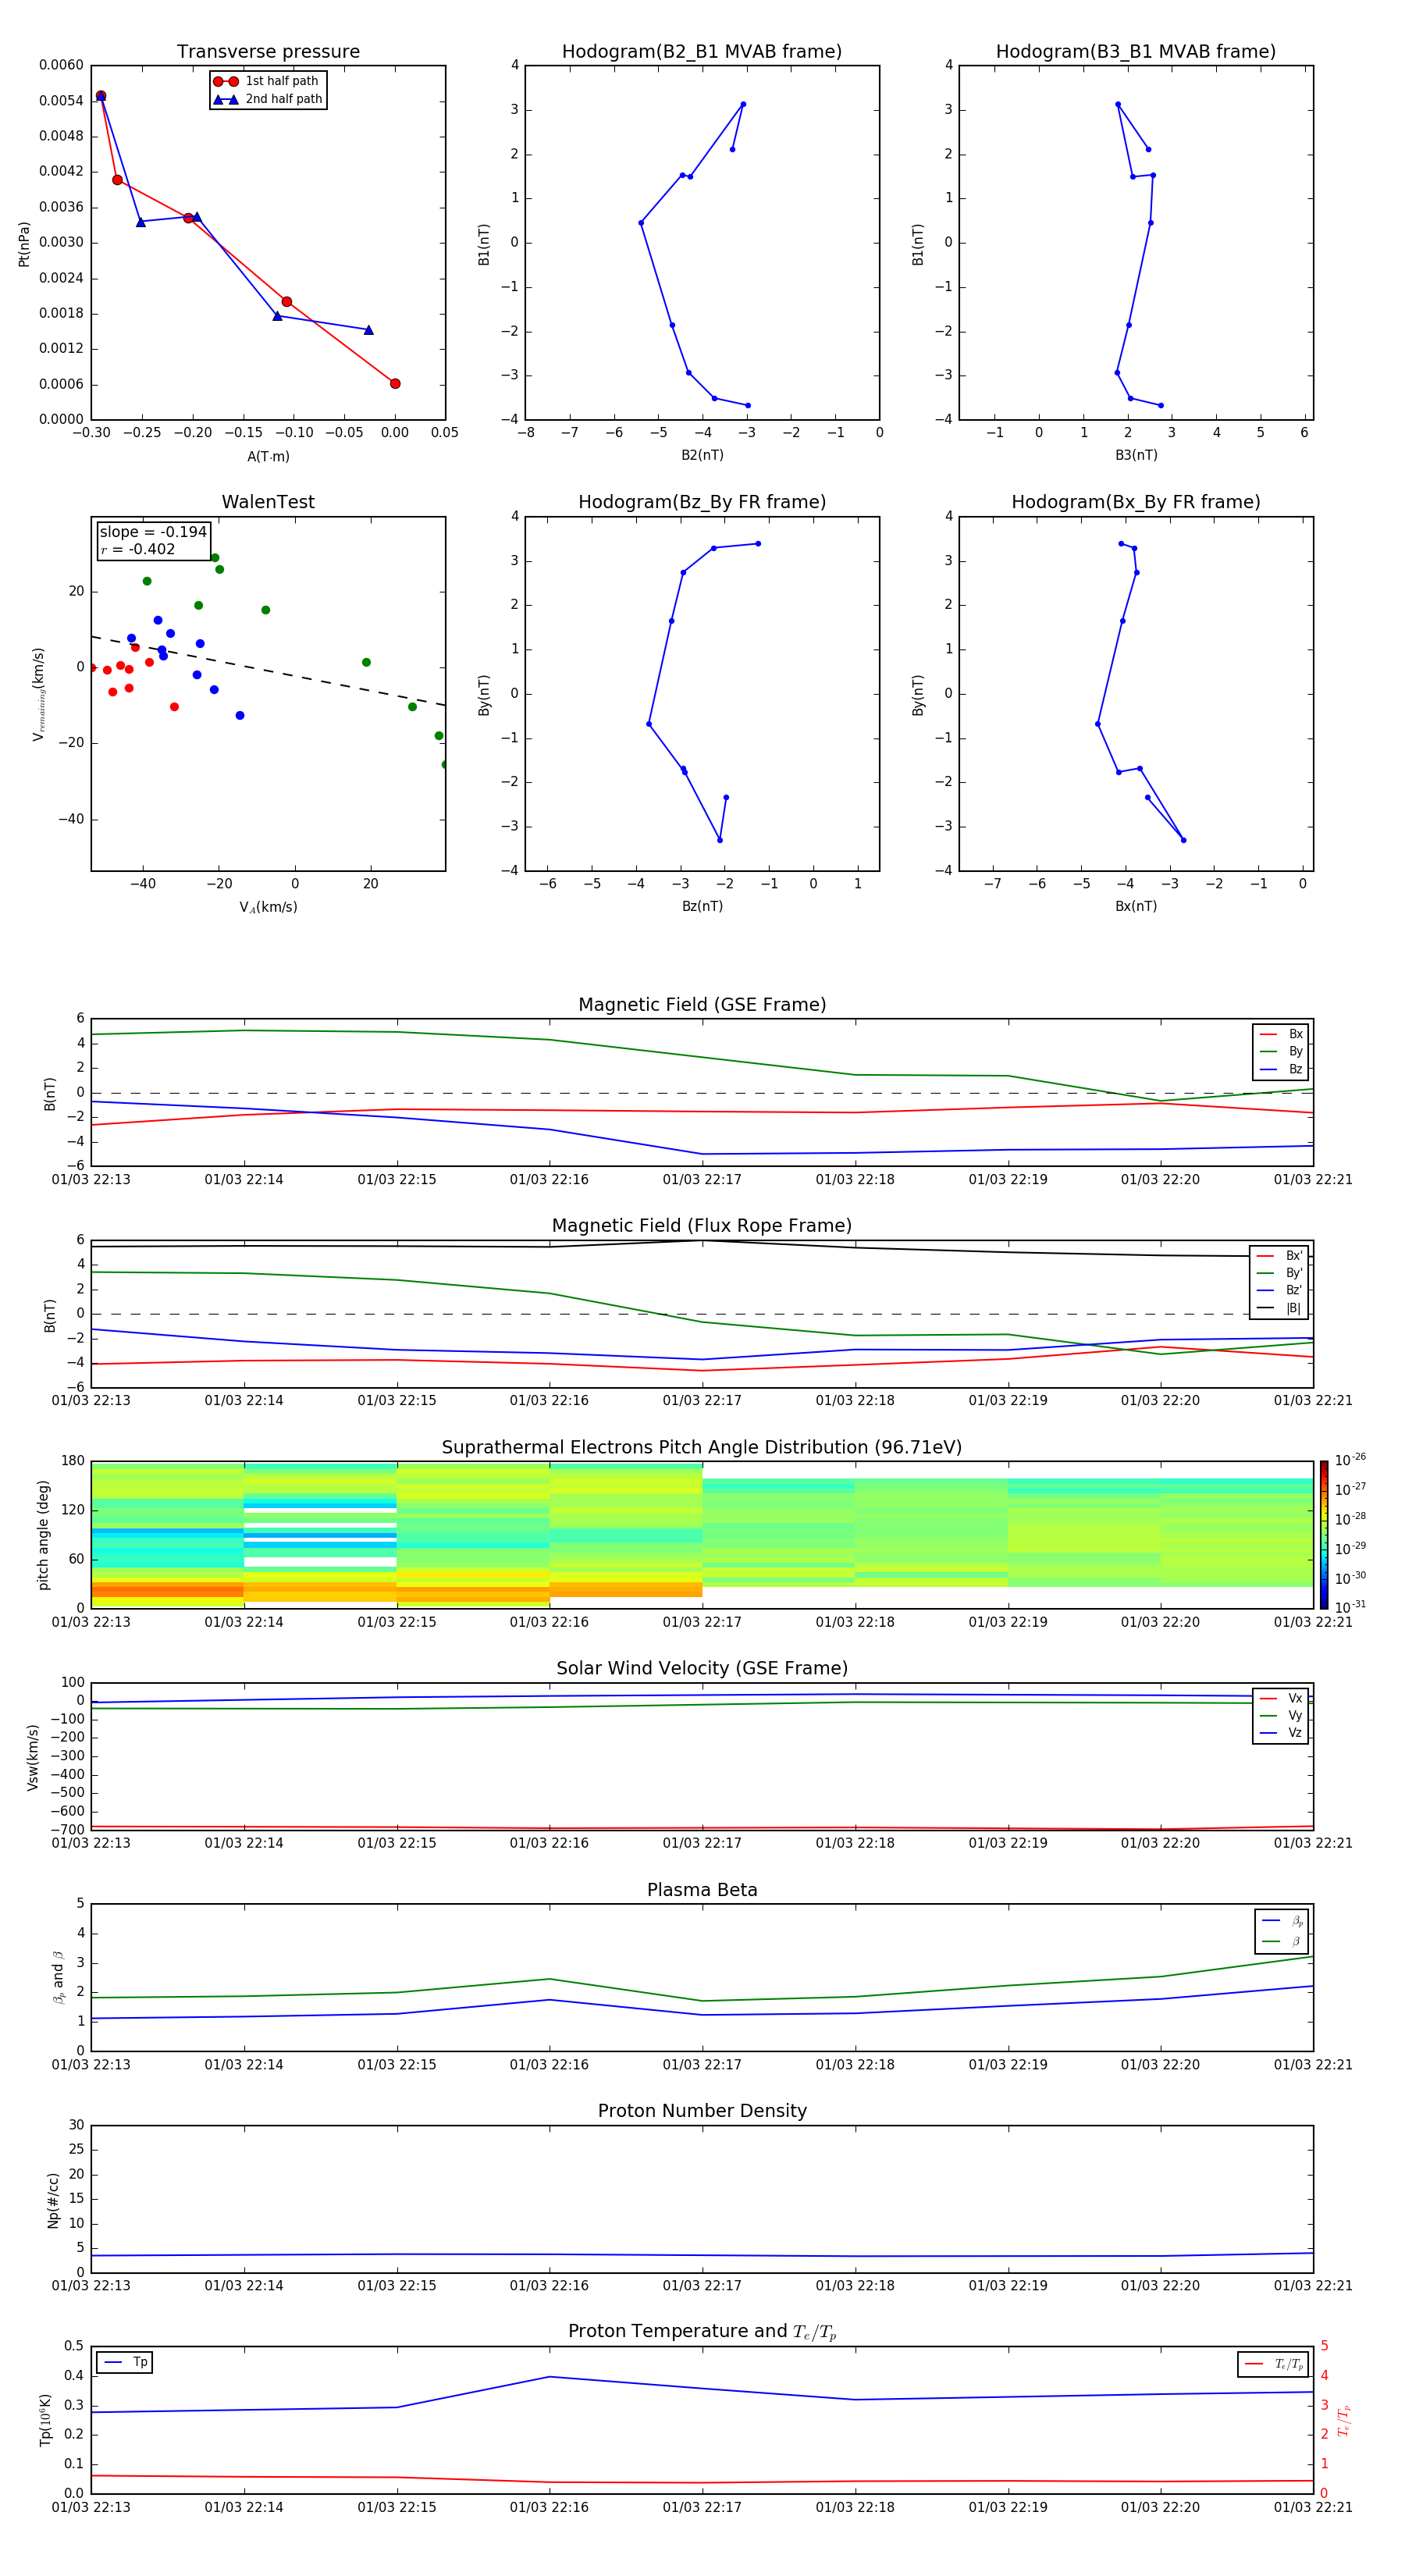Click the "pitch angle (deg)" axis label
Viewport: 1405px width, 2576px height.
coord(43,1535)
